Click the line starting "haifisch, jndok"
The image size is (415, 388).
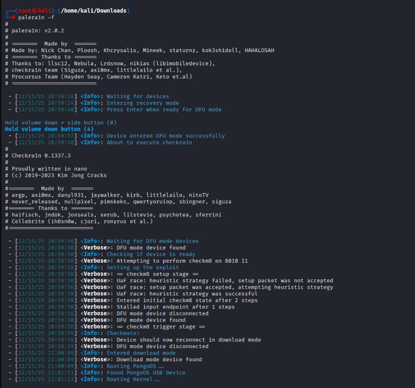(x=116, y=214)
